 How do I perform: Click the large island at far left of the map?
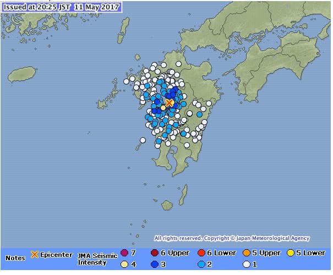(x=23, y=74)
